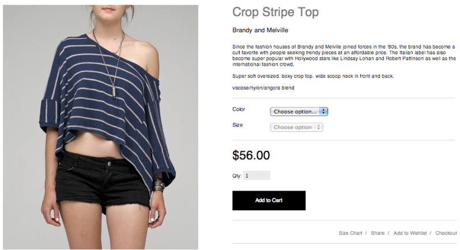
Task: Add the top to cart
Action: click(269, 200)
